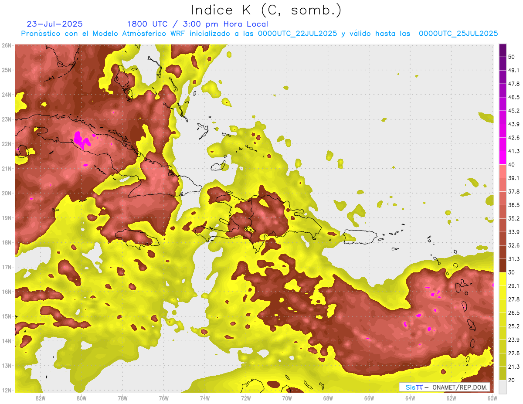Click the longitude label "74W"
Image resolution: width=523 pixels, height=404 pixels.
click(204, 398)
